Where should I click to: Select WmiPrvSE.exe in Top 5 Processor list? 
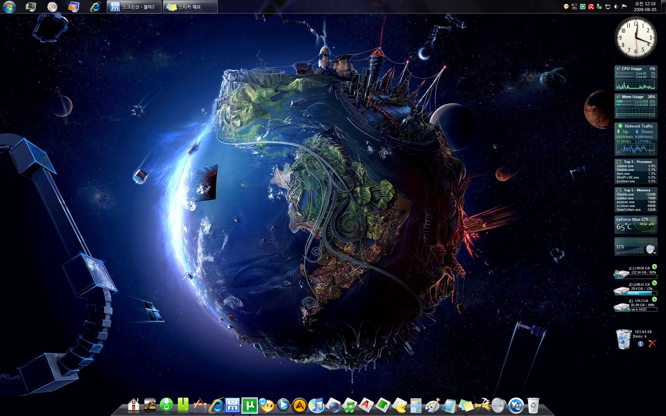pyautogui.click(x=636, y=177)
